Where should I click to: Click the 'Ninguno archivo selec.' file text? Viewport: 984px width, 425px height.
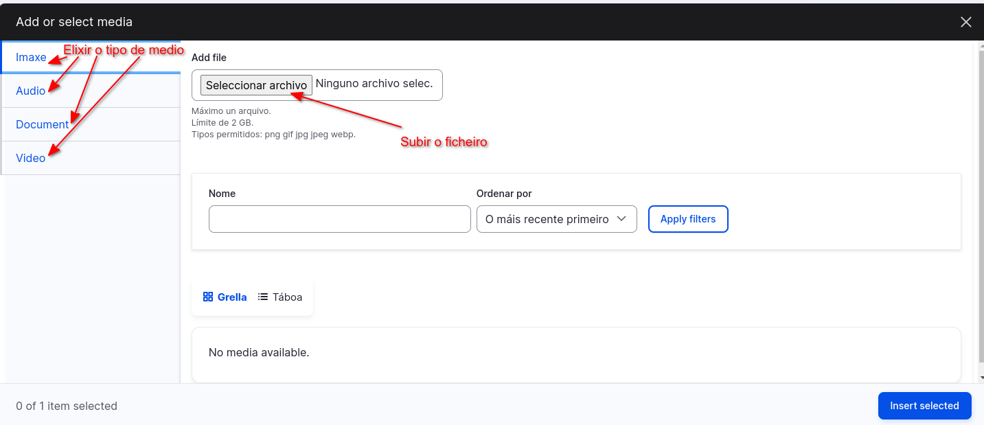tap(374, 84)
